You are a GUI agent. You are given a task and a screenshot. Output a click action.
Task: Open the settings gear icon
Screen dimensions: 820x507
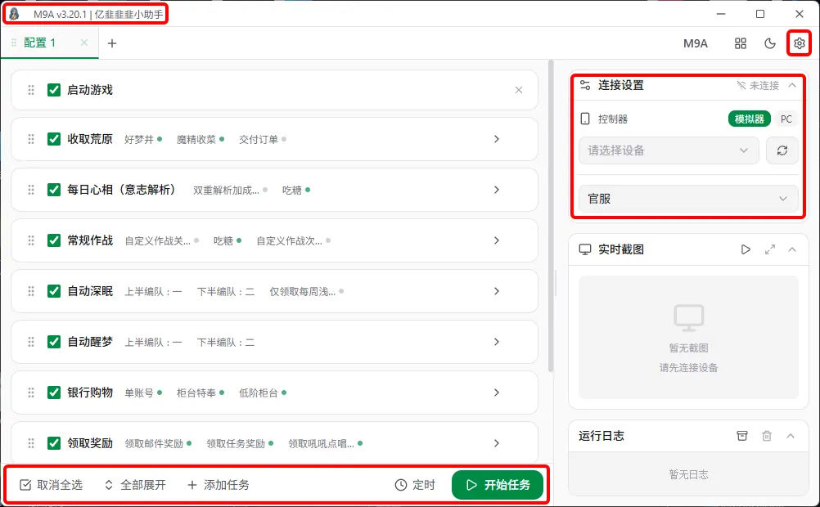point(799,43)
